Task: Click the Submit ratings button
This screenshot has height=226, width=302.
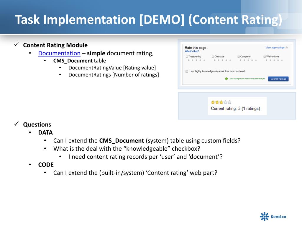Action: coord(278,79)
